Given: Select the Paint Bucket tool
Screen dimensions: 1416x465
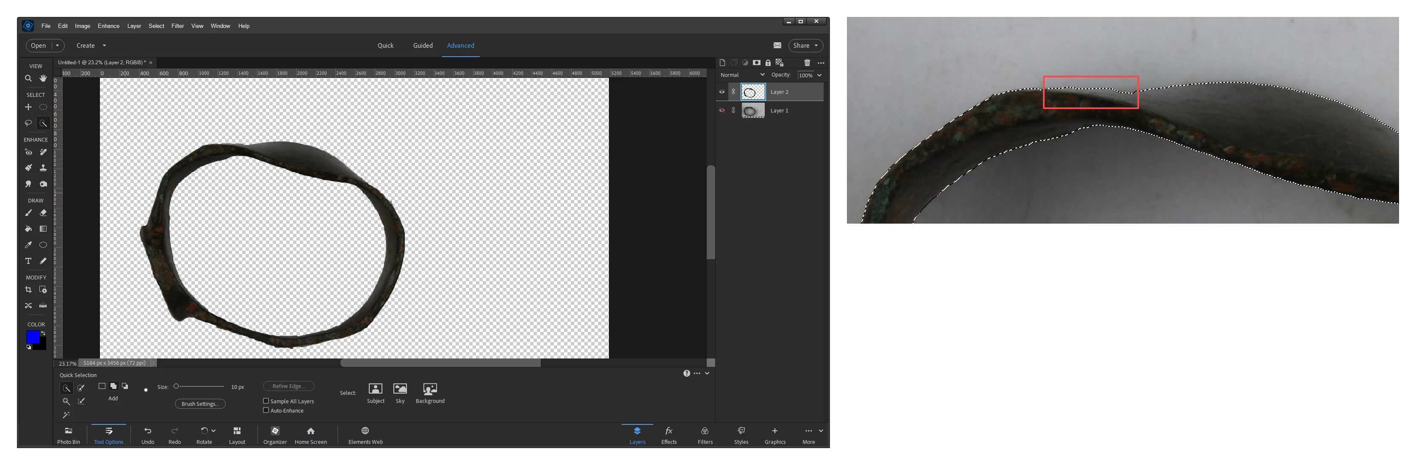Looking at the screenshot, I should (28, 229).
